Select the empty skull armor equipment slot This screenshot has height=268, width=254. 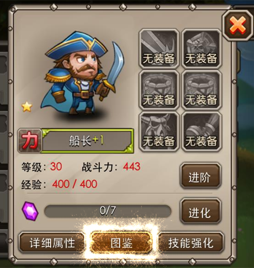point(202,49)
